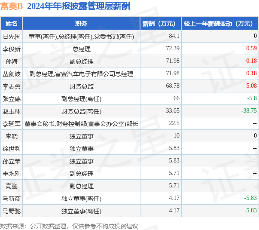Click salary value '10'
259x230 pixels.
click(x=177, y=135)
